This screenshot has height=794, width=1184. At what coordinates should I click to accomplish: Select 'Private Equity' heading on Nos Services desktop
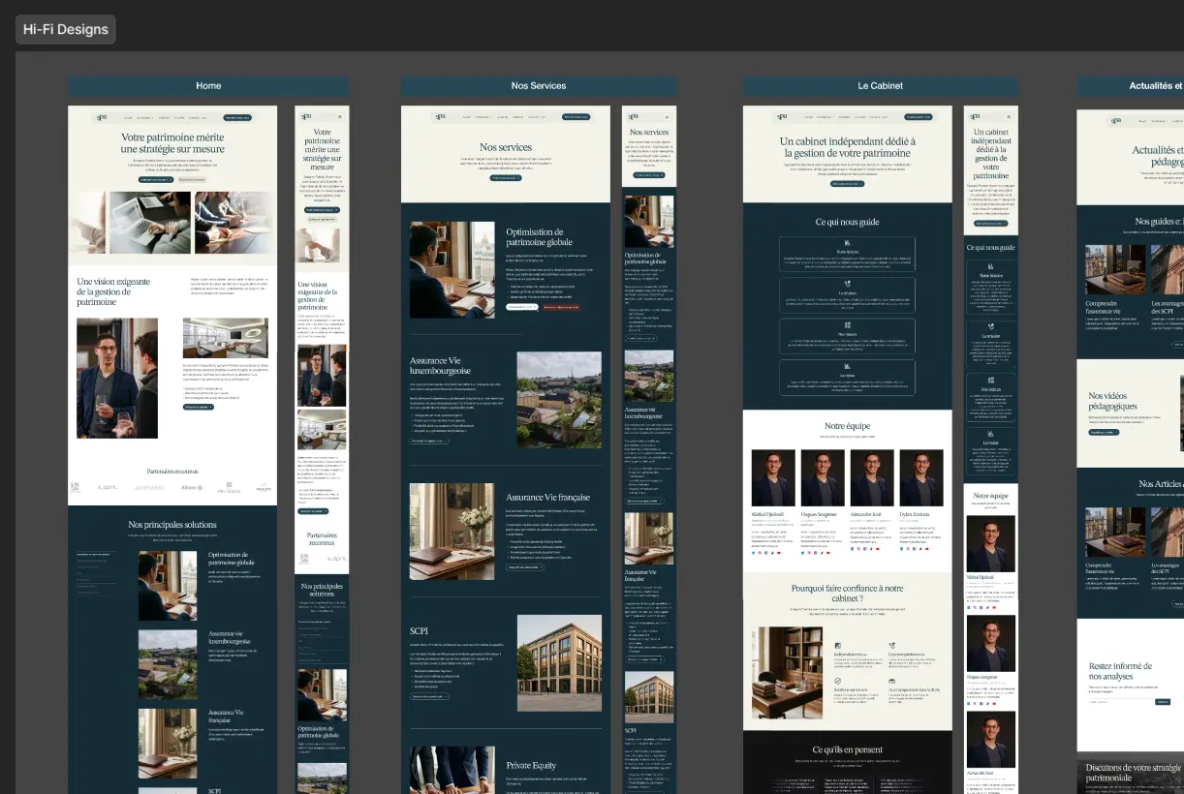pos(531,765)
